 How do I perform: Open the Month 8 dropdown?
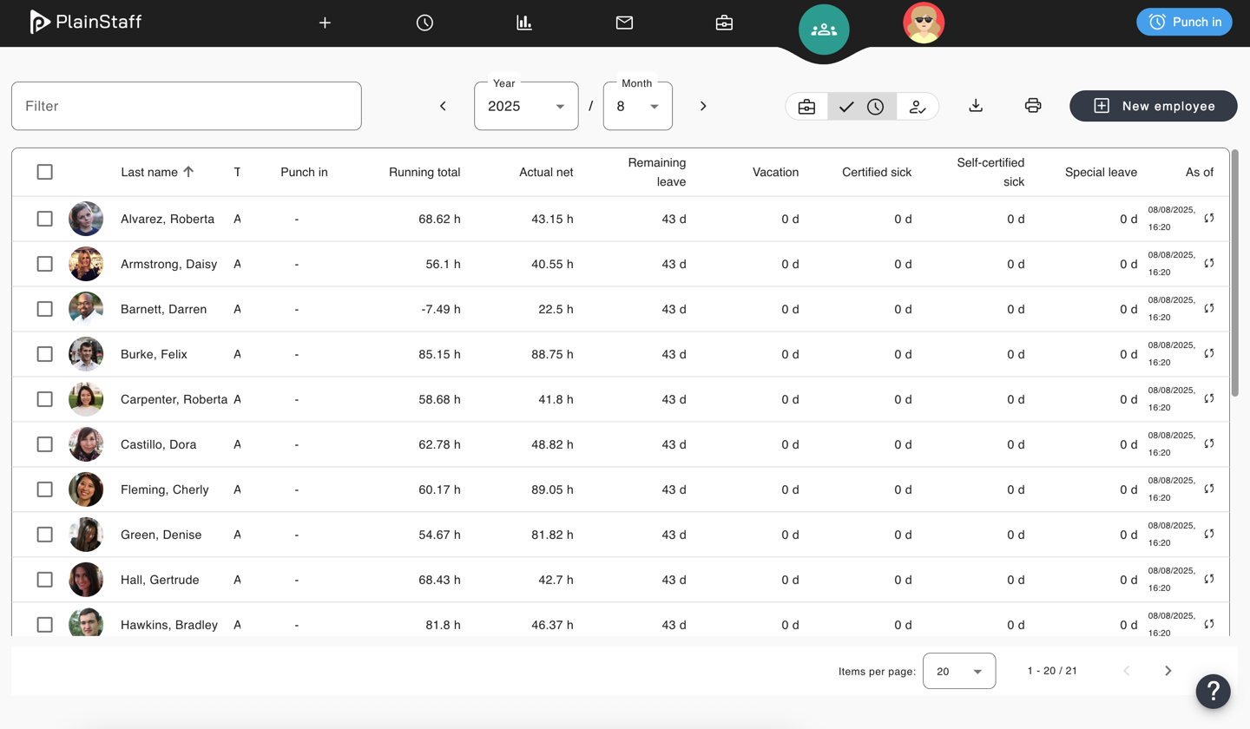(638, 106)
